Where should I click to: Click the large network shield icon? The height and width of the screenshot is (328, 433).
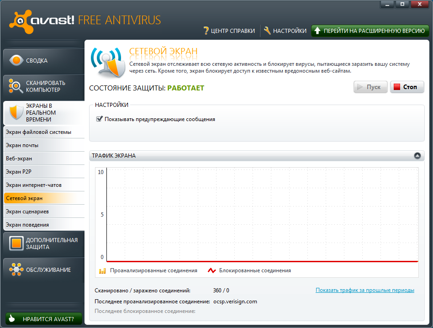108,63
